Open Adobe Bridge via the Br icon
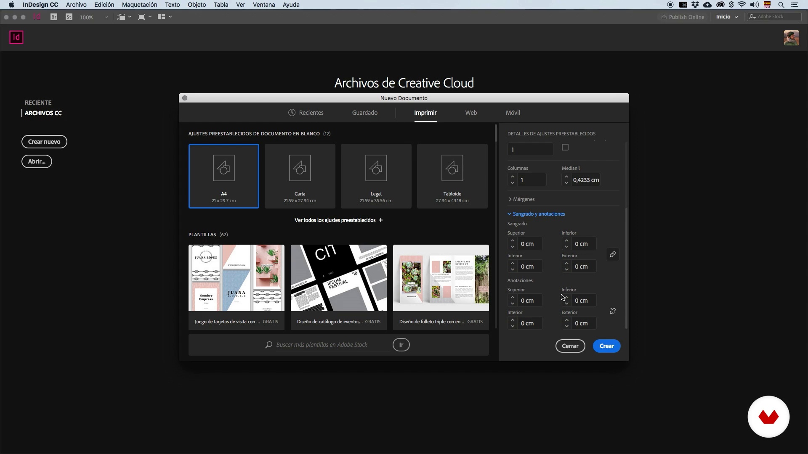 point(54,17)
